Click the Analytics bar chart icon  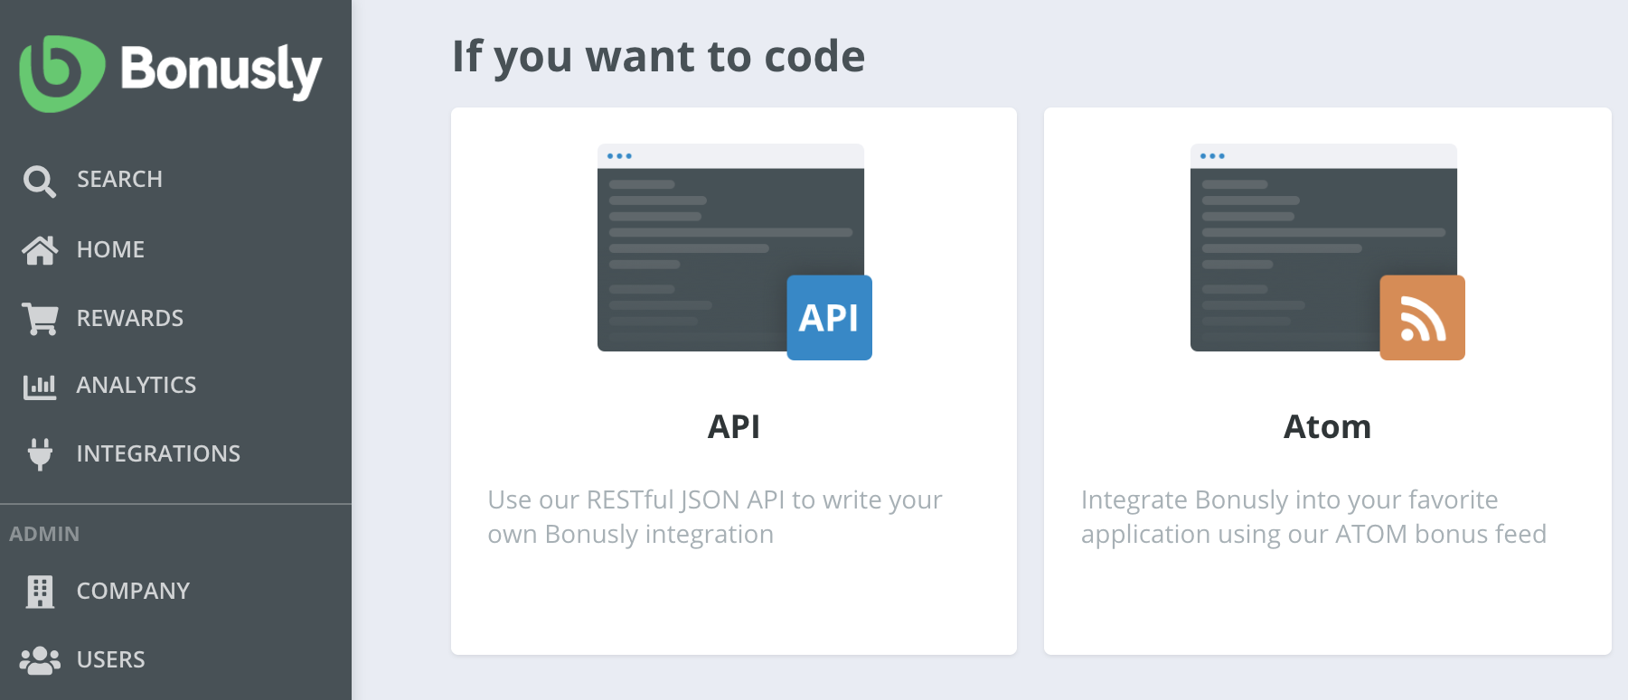[40, 387]
